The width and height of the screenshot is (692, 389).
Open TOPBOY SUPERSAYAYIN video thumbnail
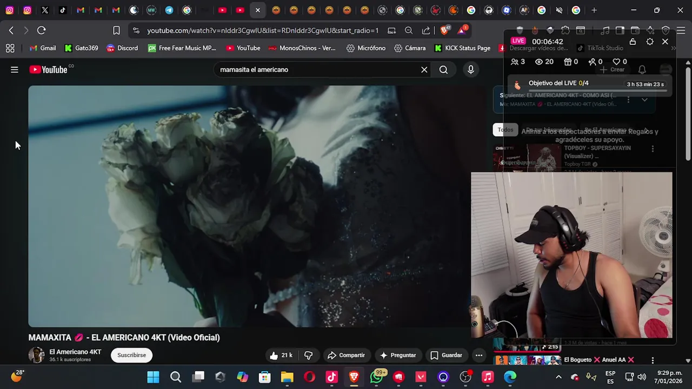coord(528,157)
